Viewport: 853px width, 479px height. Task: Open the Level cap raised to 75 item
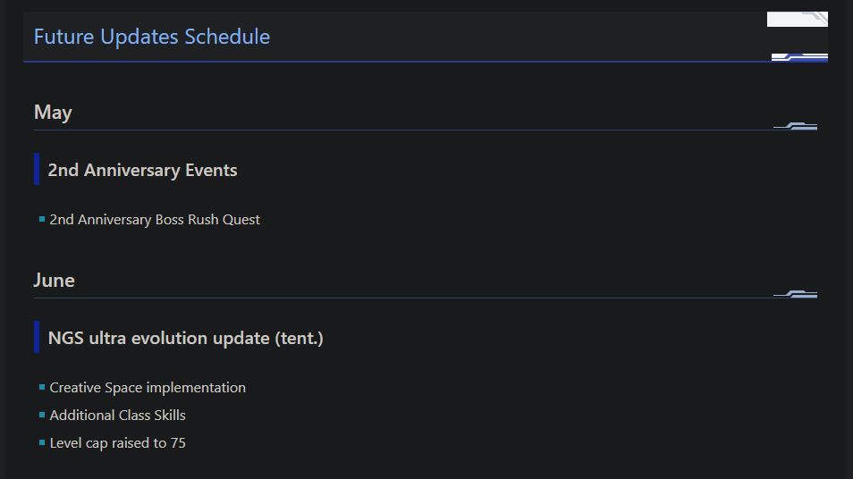[x=117, y=443]
